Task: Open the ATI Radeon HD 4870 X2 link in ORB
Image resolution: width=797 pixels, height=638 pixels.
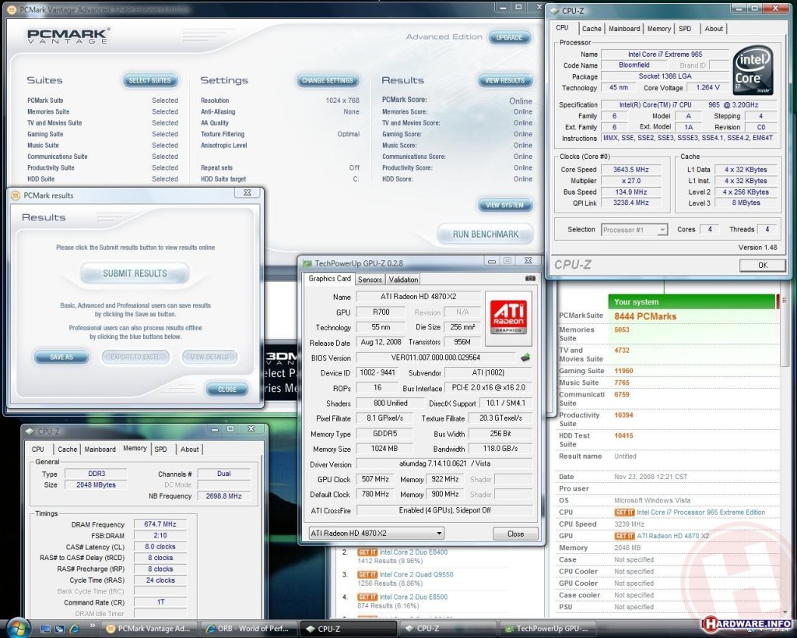Action: (673, 536)
